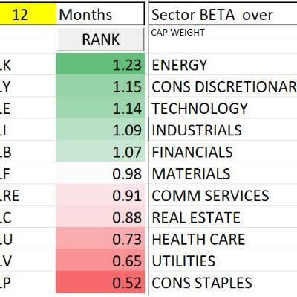The image size is (297, 297).
Task: Select the Sector BETA over header cell
Action: pos(223,14)
